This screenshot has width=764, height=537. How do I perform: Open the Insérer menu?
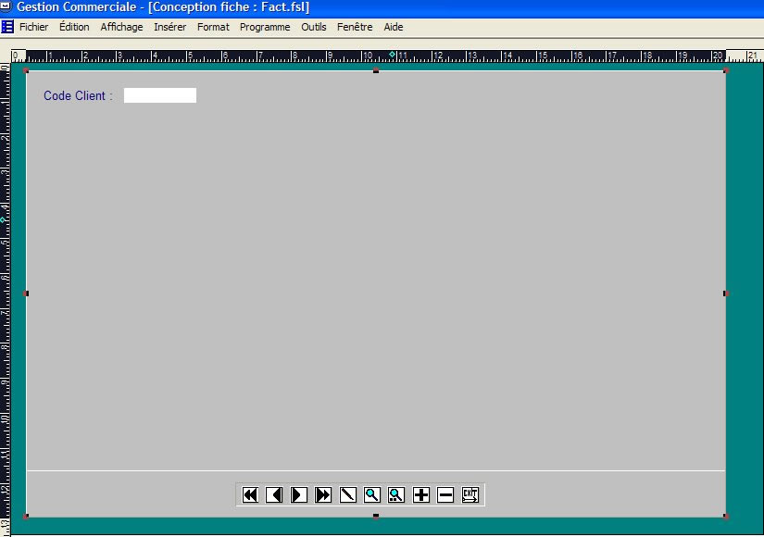click(x=170, y=27)
